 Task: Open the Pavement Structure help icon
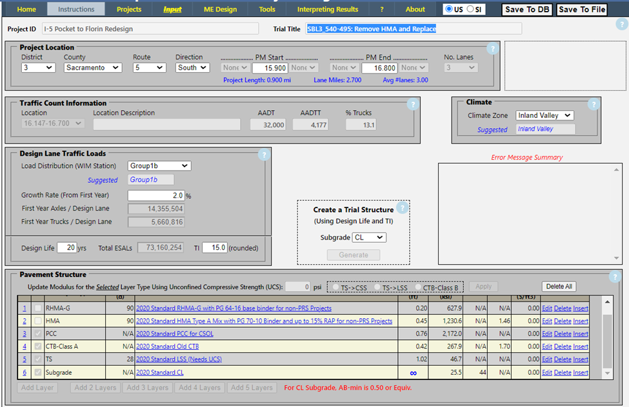pos(616,277)
